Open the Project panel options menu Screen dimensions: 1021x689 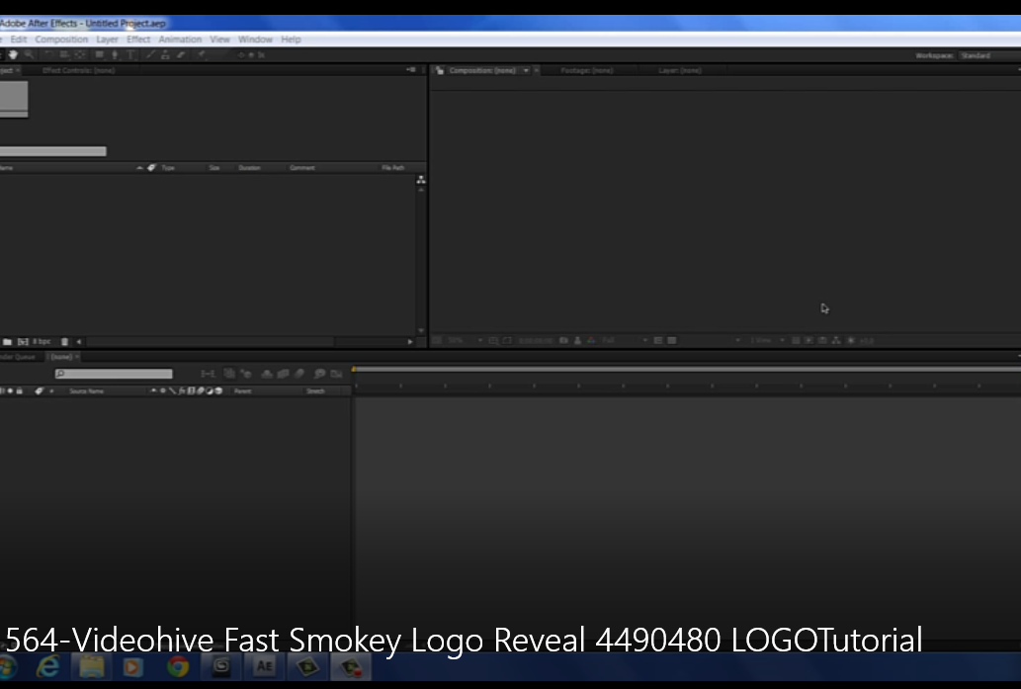(x=411, y=69)
